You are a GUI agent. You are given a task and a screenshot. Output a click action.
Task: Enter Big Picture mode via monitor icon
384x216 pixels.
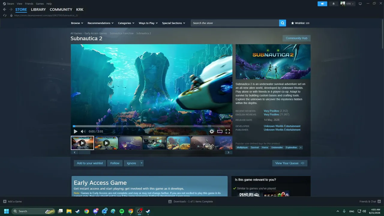[x=360, y=4]
